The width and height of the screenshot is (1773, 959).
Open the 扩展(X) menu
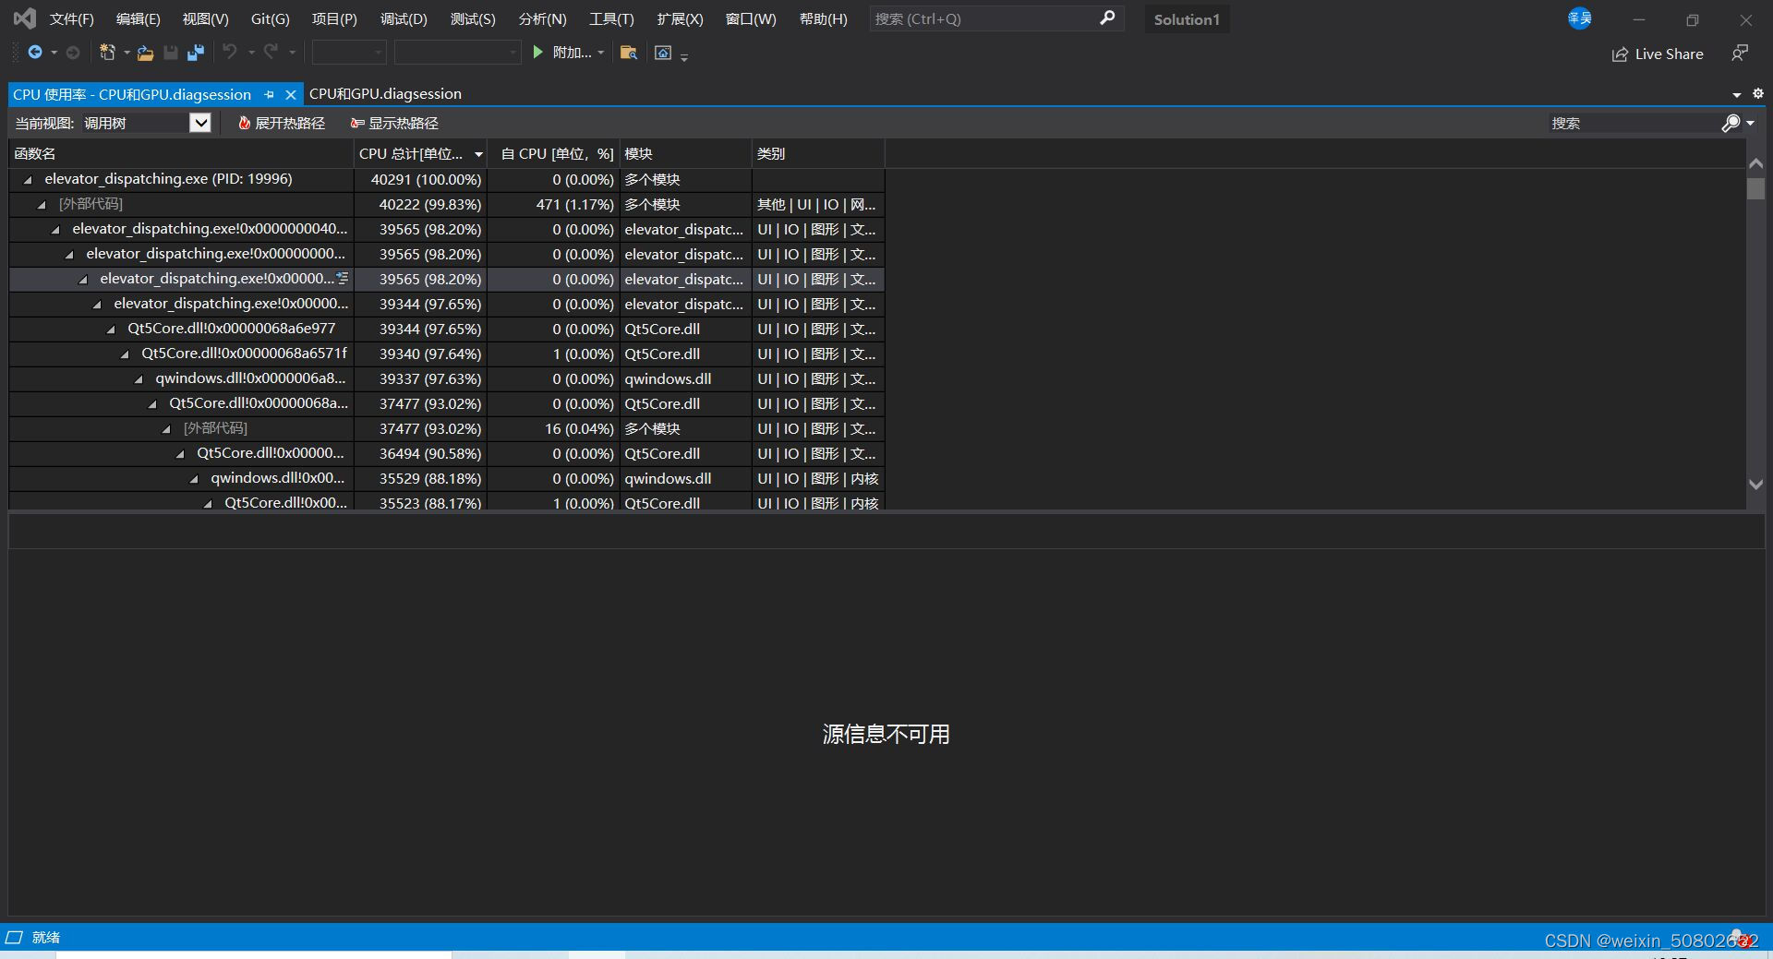click(680, 18)
